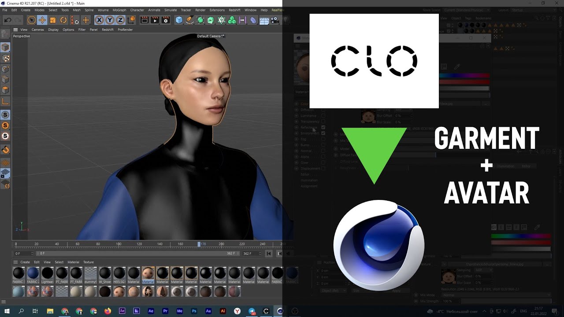Open Material Manager Texture menu
Viewport: 564px width, 317px height.
pos(89,262)
